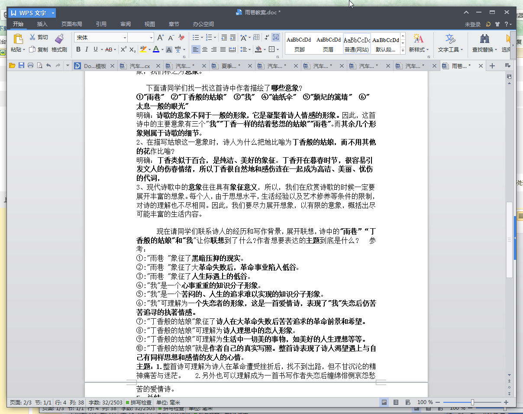Click the increase indent icon
This screenshot has height=414, width=523.
pyautogui.click(x=233, y=38)
